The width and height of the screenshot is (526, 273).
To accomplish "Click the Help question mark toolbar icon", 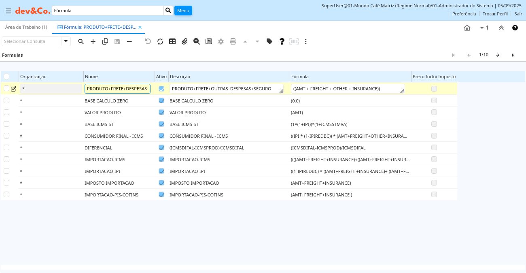I will (x=282, y=41).
